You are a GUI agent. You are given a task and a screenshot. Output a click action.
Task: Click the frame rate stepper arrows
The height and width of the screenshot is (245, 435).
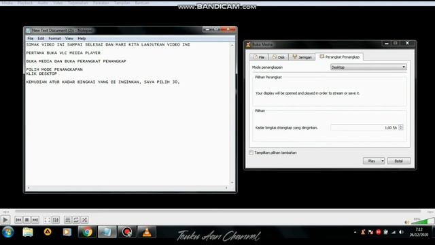(401, 127)
